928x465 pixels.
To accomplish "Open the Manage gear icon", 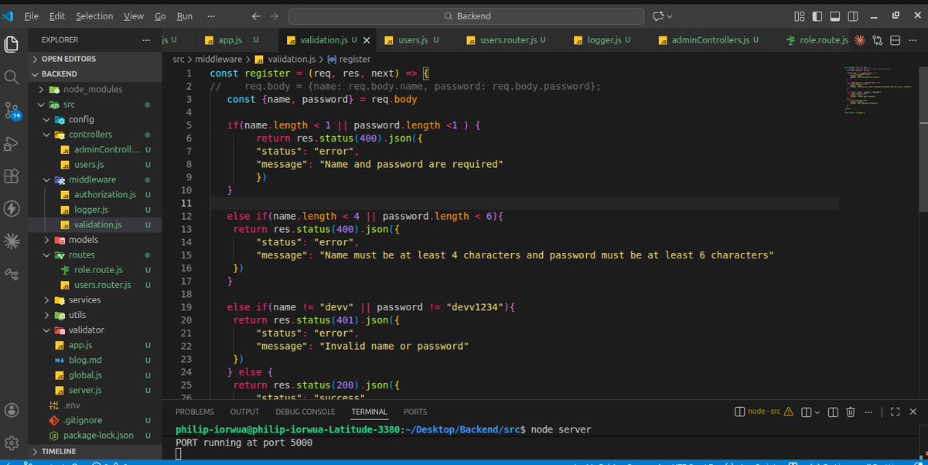I will (x=12, y=443).
